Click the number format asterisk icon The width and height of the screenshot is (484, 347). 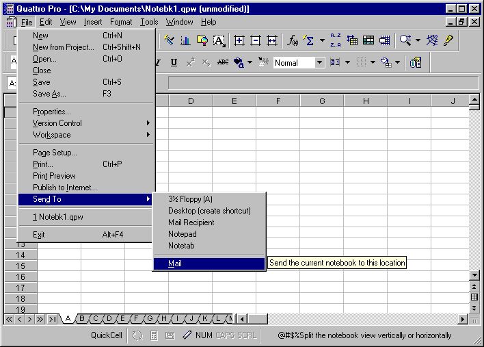coord(263,63)
